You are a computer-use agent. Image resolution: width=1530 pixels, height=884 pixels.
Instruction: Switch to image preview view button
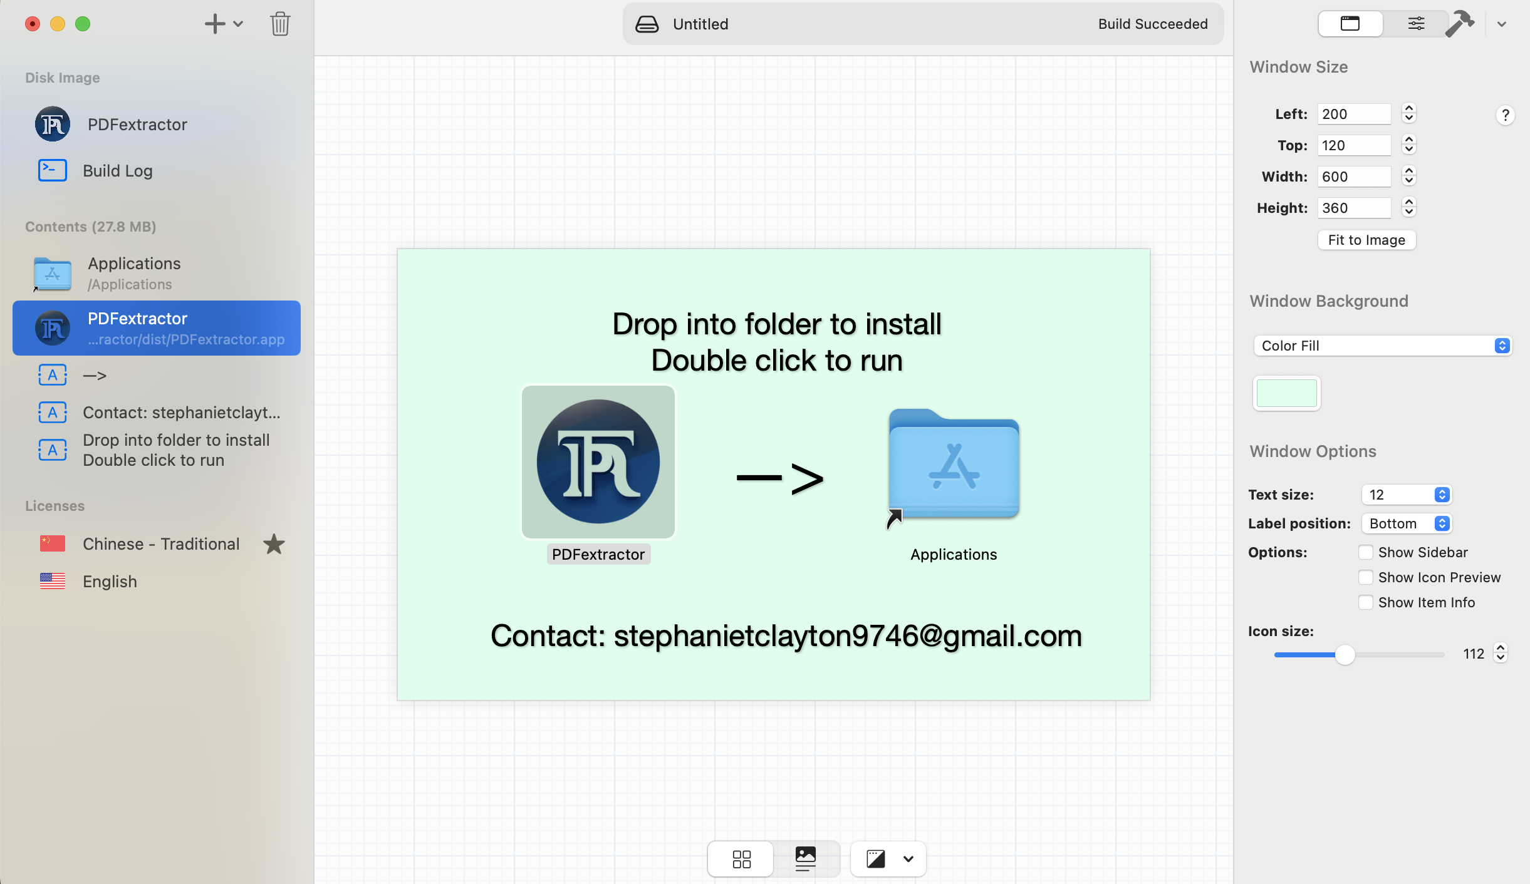[x=806, y=859]
